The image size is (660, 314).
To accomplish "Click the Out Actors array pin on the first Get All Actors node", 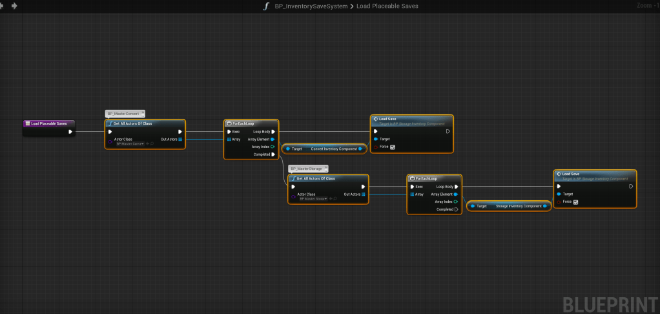I will (180, 139).
